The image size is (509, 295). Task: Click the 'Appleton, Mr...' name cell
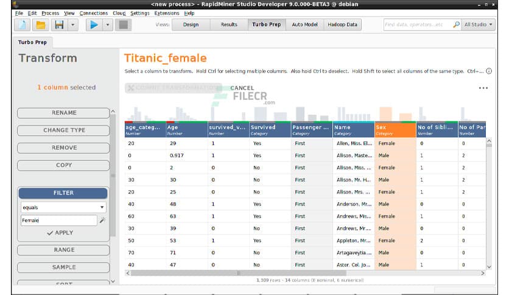354,241
